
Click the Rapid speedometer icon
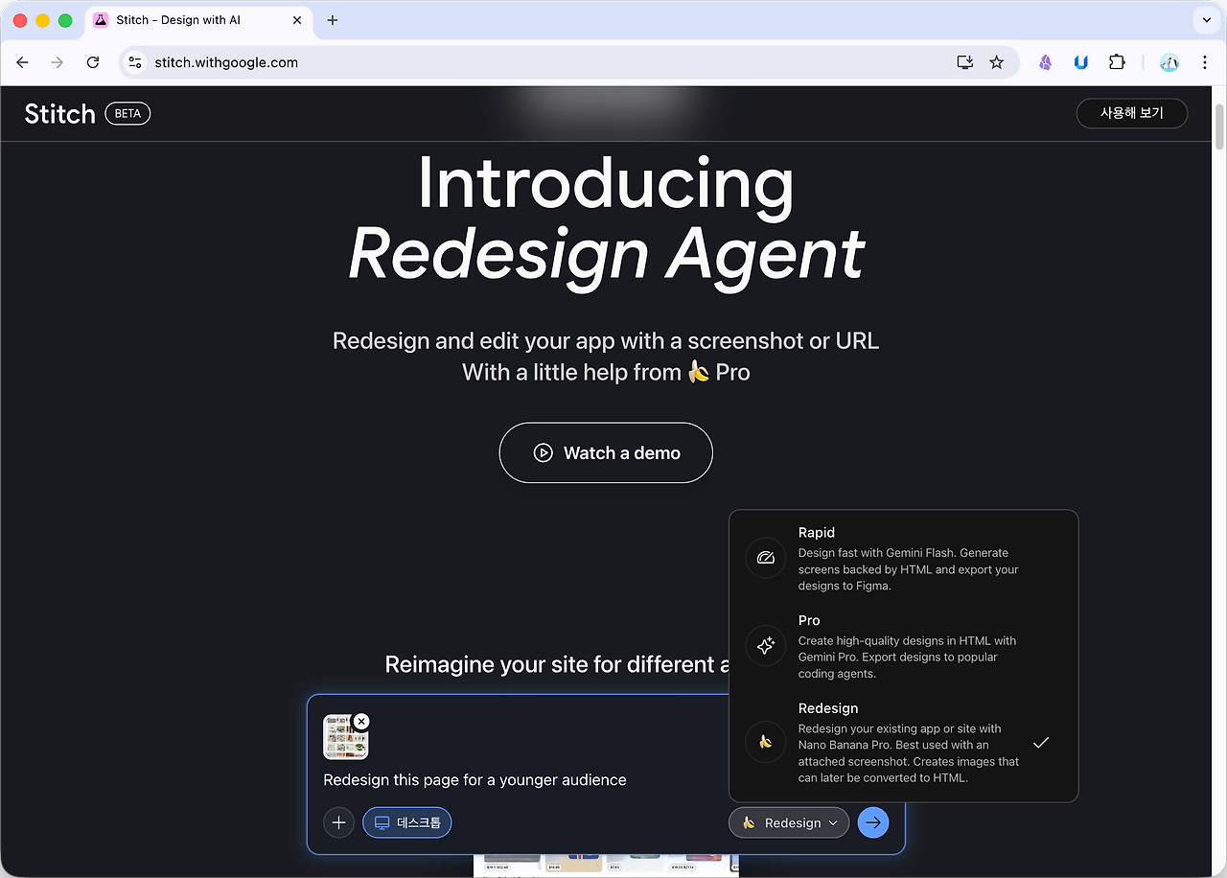(x=766, y=558)
